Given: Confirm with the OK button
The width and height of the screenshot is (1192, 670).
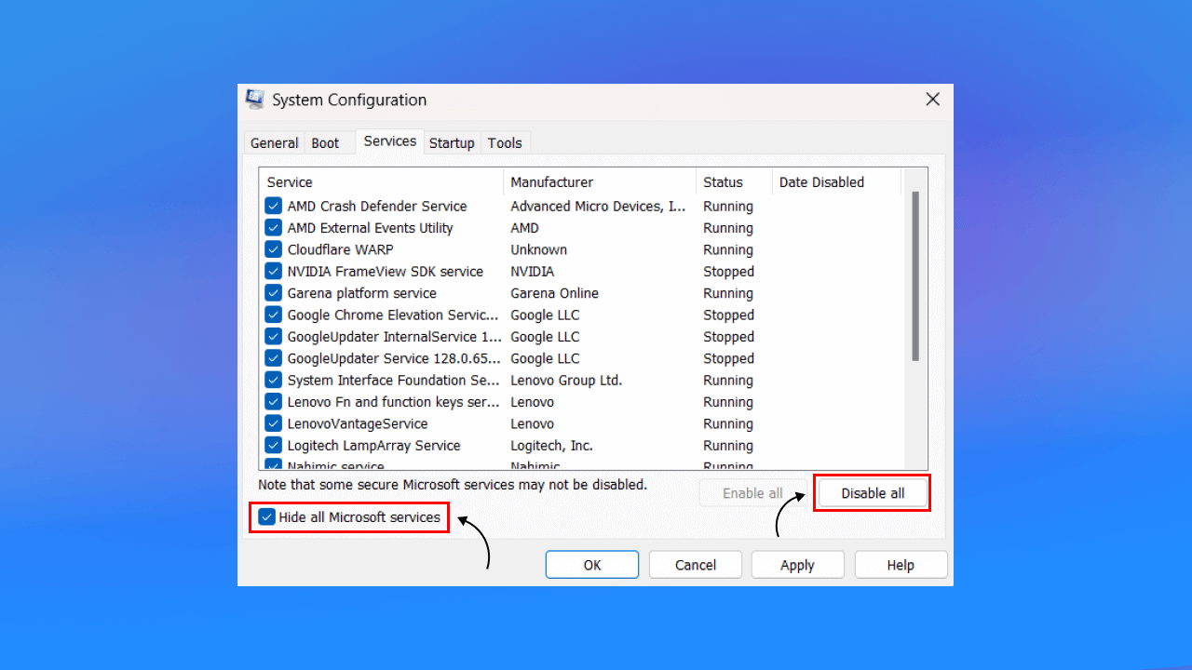Looking at the screenshot, I should [x=592, y=565].
